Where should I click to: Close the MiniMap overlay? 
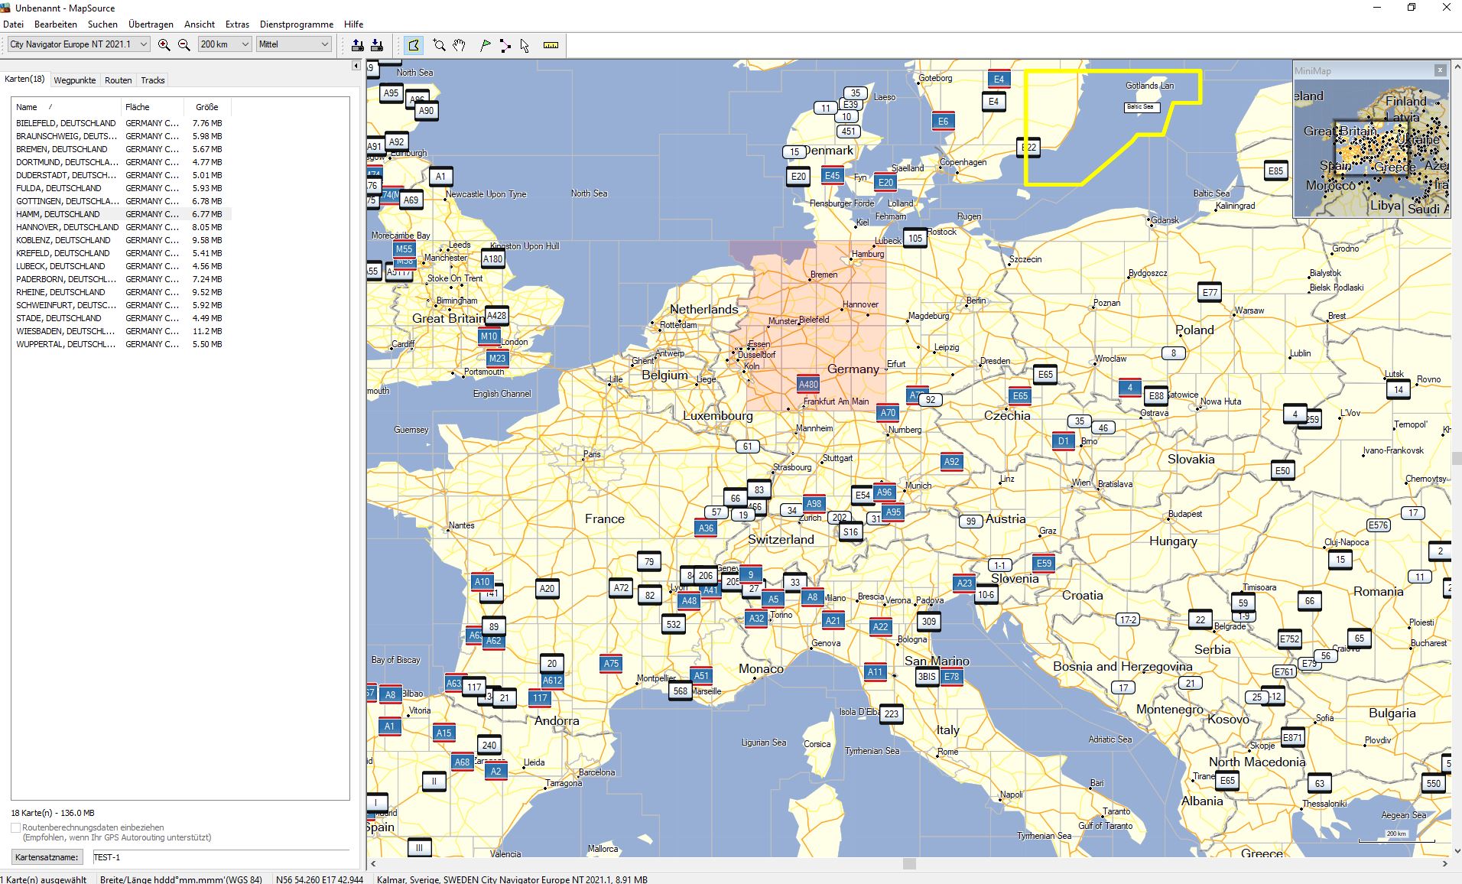coord(1440,70)
